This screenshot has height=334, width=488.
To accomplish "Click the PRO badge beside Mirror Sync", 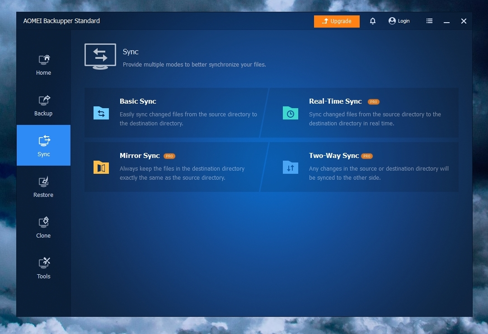I will pyautogui.click(x=169, y=156).
